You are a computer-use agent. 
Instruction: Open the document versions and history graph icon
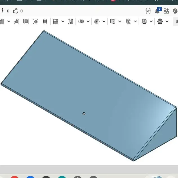pos(3,11)
